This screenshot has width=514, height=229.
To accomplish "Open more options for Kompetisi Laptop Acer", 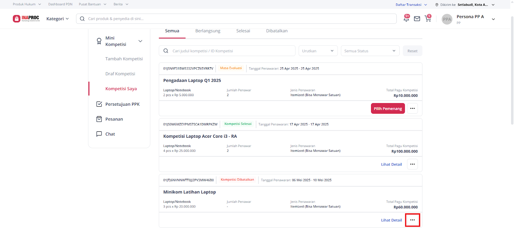I will coord(412,164).
